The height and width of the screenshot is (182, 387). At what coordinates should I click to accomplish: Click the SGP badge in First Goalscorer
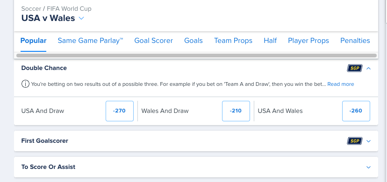[x=354, y=141]
